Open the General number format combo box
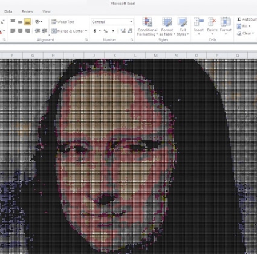The width and height of the screenshot is (257, 254). pyautogui.click(x=112, y=22)
